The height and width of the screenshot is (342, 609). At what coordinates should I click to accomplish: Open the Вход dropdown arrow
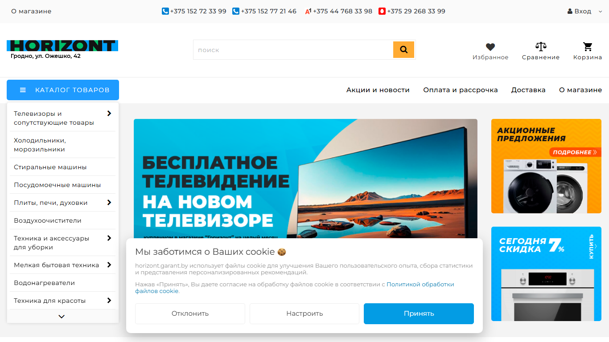600,12
